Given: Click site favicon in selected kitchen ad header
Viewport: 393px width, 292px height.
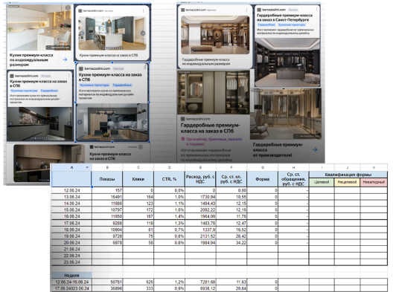Looking at the screenshot, I should (x=81, y=68).
